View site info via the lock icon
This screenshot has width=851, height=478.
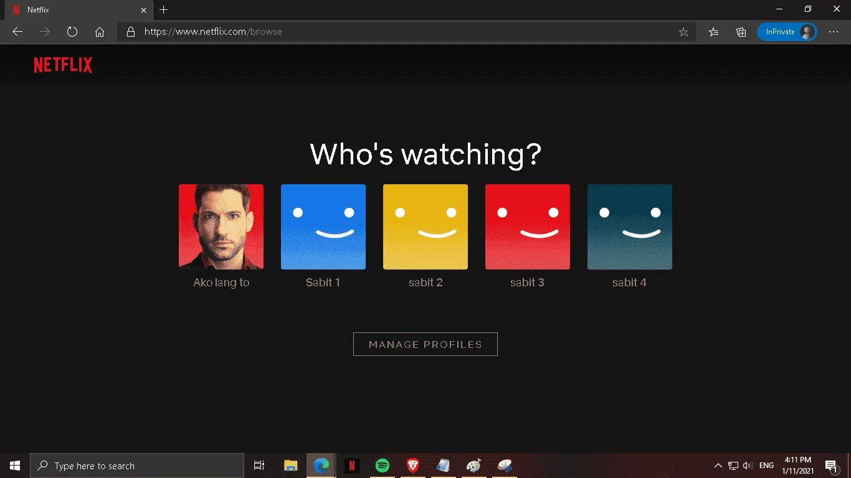point(130,32)
